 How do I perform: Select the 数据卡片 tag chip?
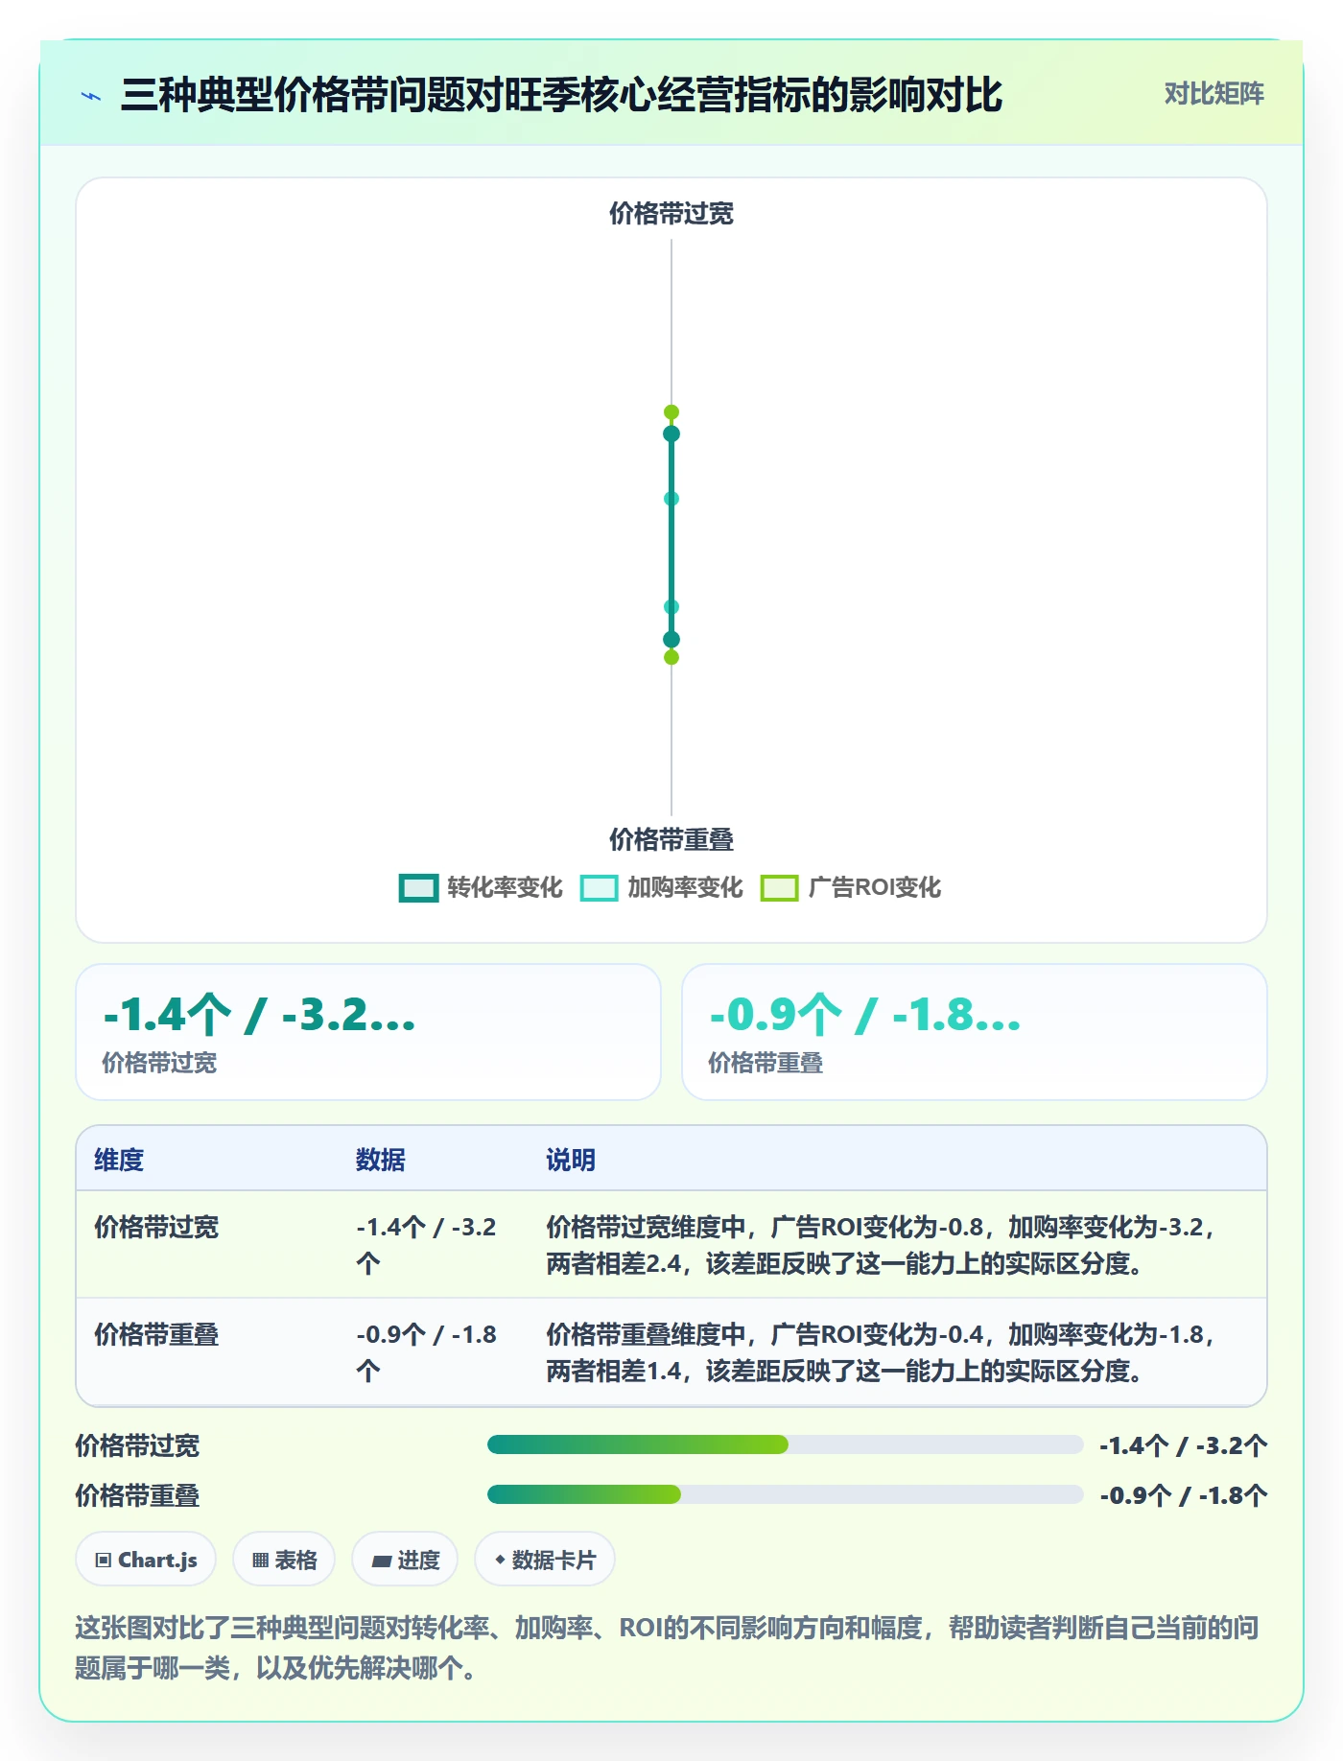tap(545, 1560)
